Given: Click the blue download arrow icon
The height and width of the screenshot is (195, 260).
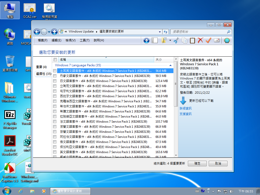Looking at the screenshot, I should click(183, 101).
